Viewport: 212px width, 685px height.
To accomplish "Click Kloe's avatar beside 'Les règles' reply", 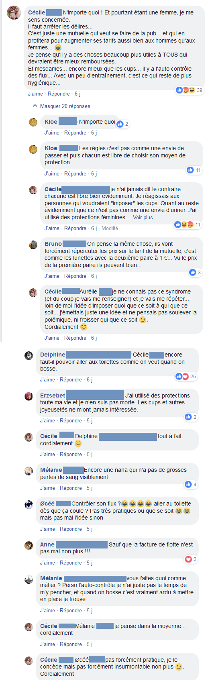I will [x=33, y=149].
